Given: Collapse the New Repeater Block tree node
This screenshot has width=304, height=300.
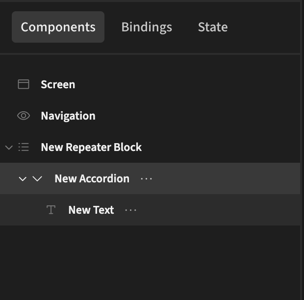Looking at the screenshot, I should (x=9, y=148).
